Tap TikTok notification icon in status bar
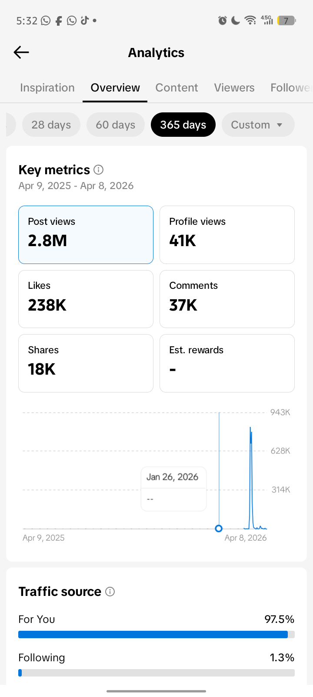 [x=84, y=20]
